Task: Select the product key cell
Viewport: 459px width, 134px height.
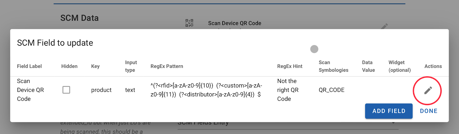Action: (x=101, y=90)
